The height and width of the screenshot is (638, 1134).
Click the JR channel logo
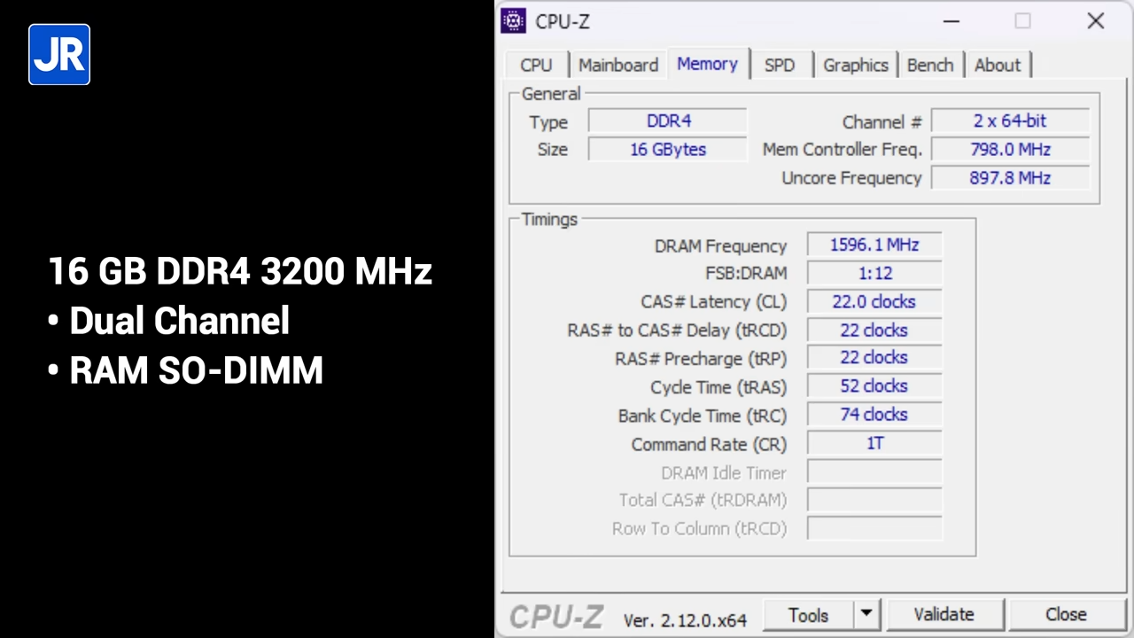point(59,54)
